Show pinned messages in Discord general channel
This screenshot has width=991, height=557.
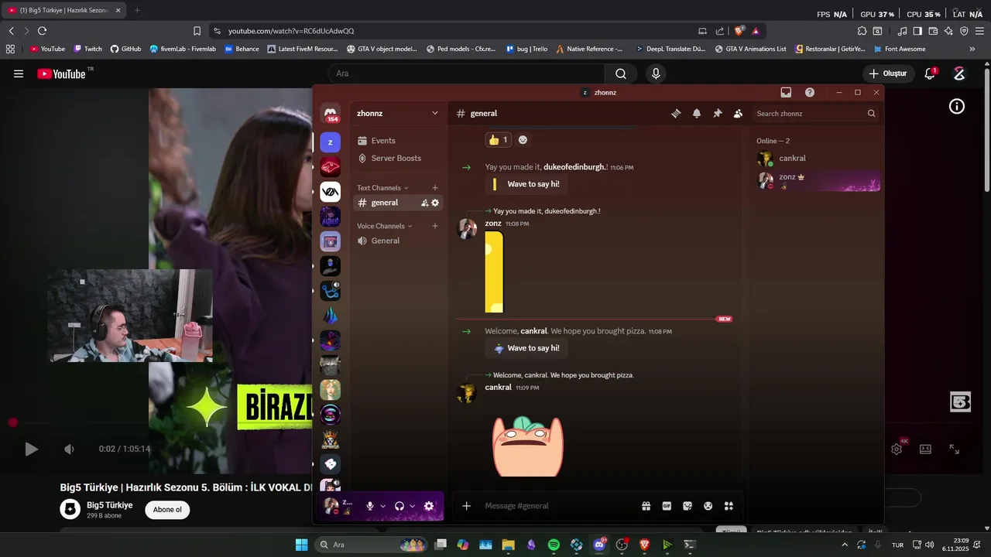tap(718, 114)
